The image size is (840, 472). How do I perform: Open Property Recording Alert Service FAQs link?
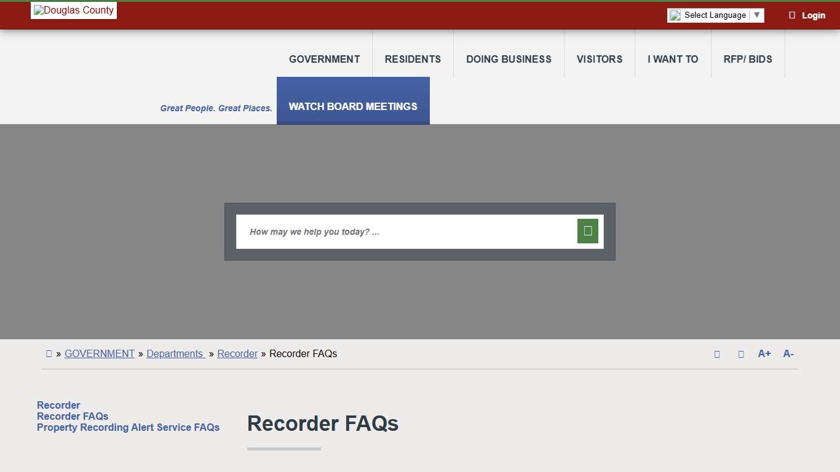click(x=128, y=427)
